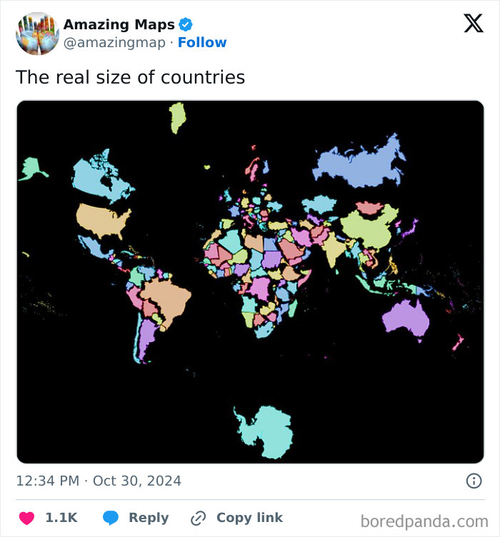Viewport: 500px width, 537px height.
Task: Click the Amazing Maps profile avatar
Action: coord(37,34)
